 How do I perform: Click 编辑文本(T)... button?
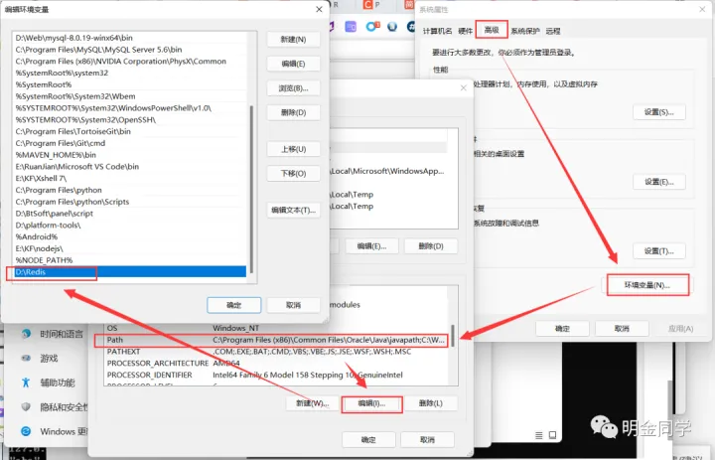tap(294, 210)
